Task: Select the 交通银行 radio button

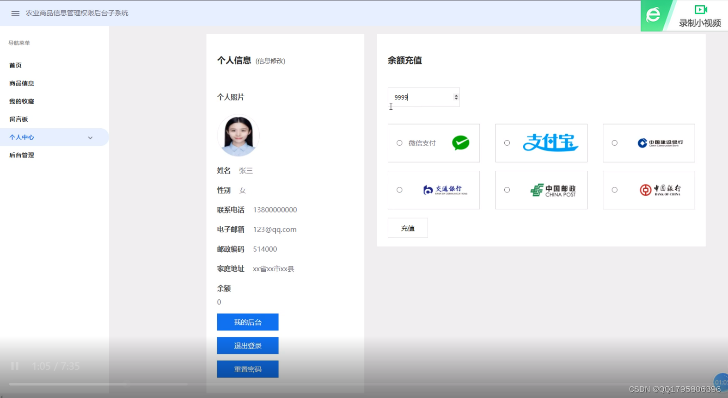Action: pyautogui.click(x=399, y=190)
